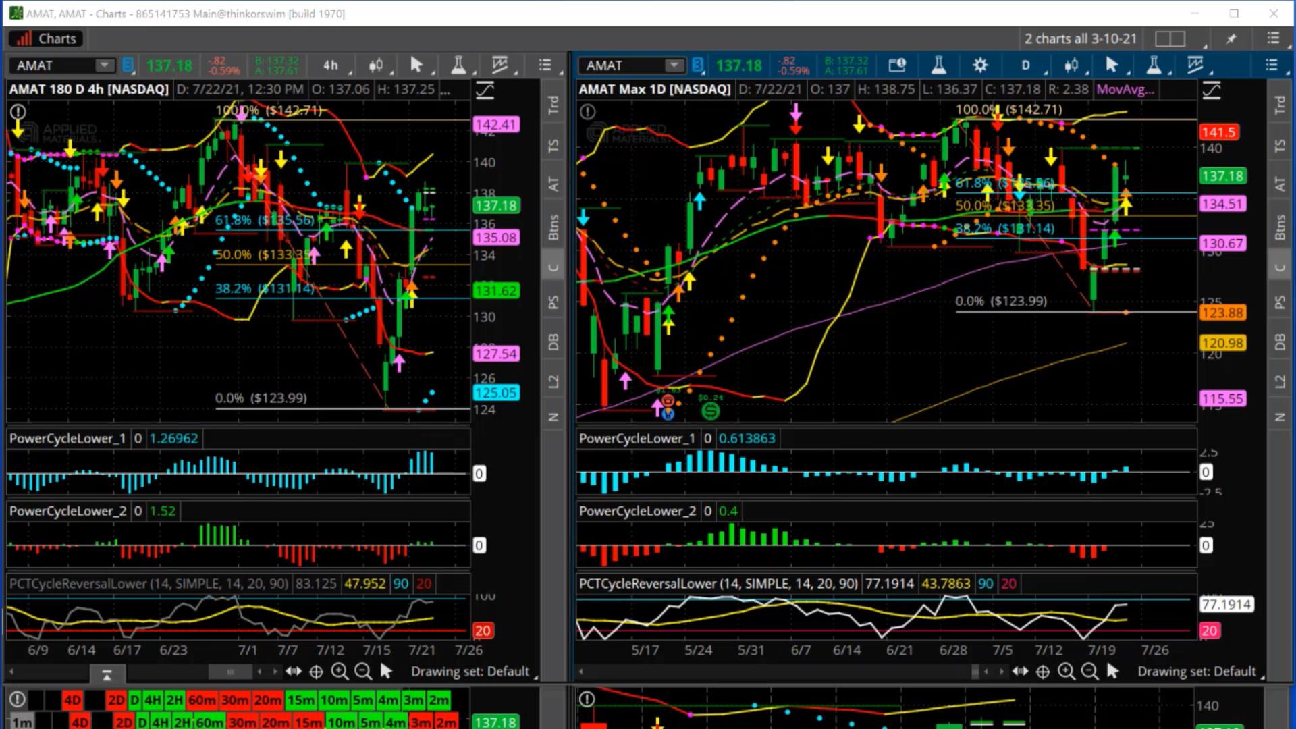Zoom out using magnifier minus below right chart
This screenshot has width=1296, height=729.
pos(1089,672)
